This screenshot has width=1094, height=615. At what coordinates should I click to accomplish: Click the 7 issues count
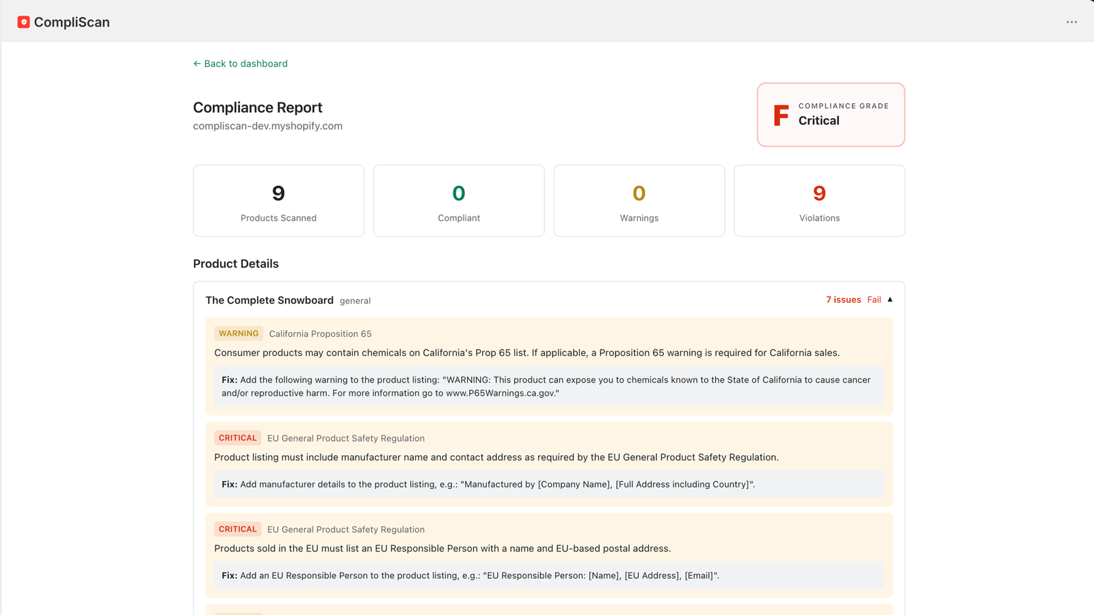click(844, 299)
